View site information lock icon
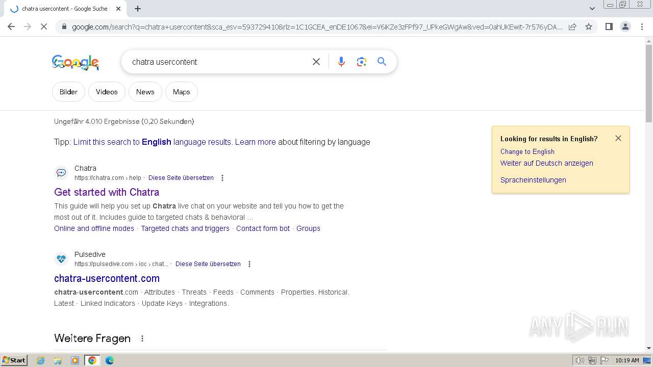 tap(64, 27)
